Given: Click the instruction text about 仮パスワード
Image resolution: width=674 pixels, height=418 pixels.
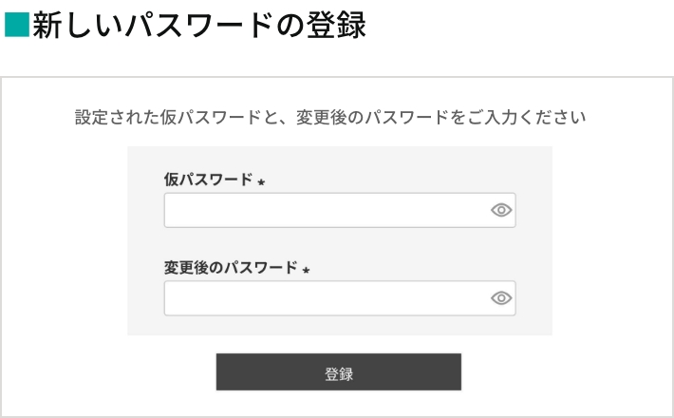Looking at the screenshot, I should pyautogui.click(x=330, y=119).
